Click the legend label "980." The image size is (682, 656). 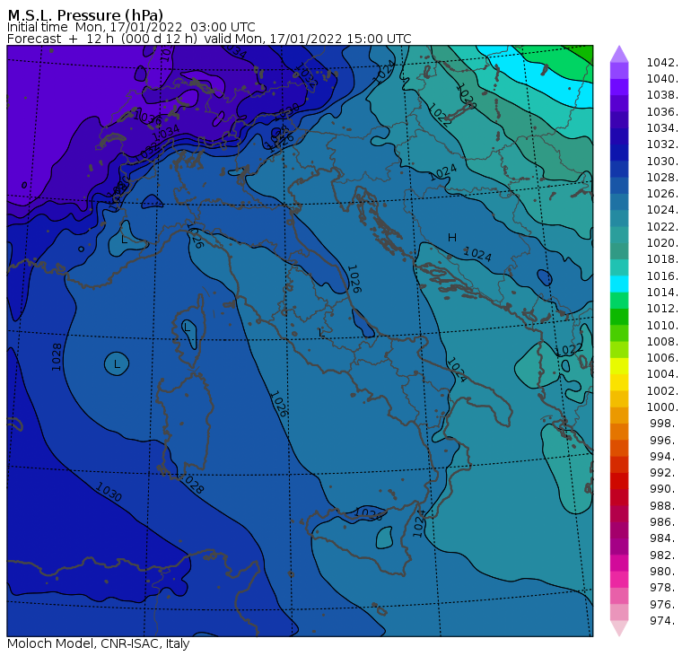pos(664,572)
